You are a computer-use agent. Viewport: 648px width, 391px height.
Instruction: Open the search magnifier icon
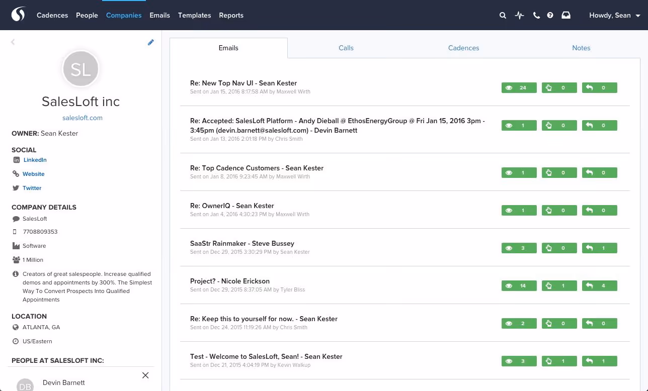[x=503, y=16]
